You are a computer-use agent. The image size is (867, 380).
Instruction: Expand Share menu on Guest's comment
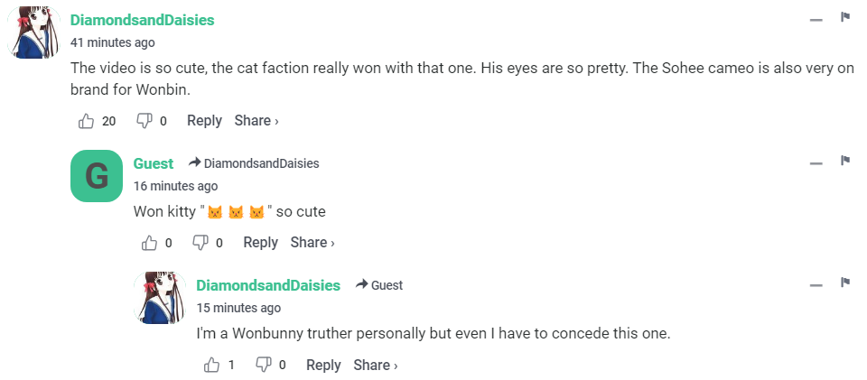312,243
